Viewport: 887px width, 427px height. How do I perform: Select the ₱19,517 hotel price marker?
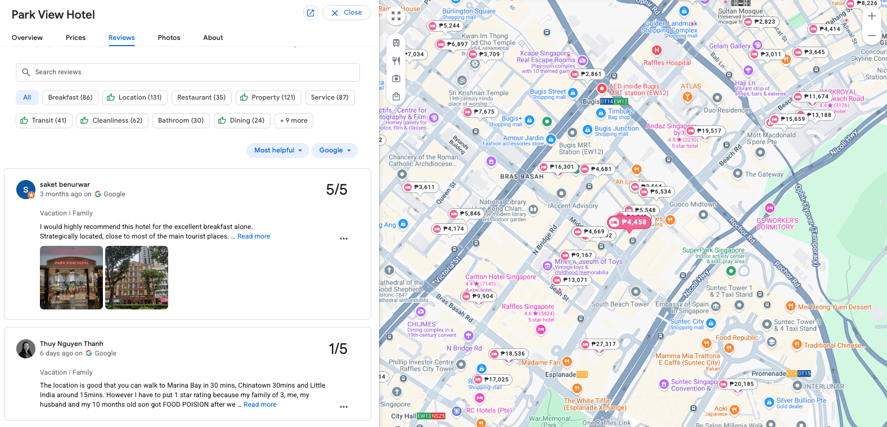[705, 131]
